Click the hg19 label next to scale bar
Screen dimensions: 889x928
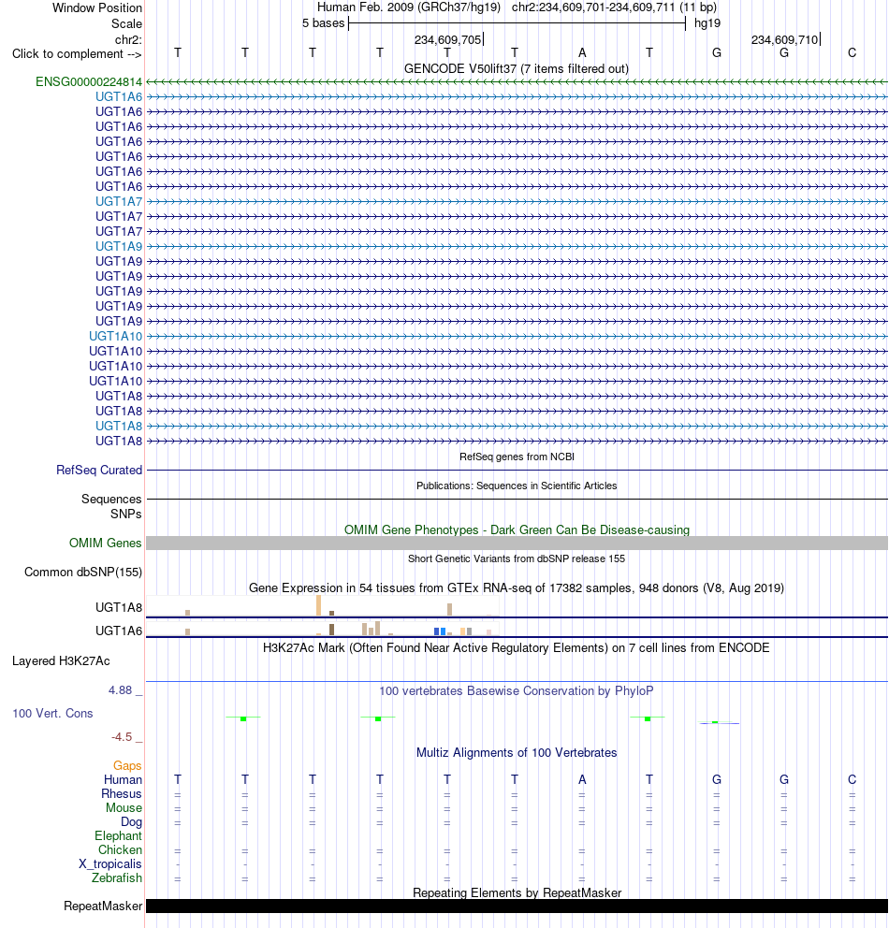[x=707, y=23]
